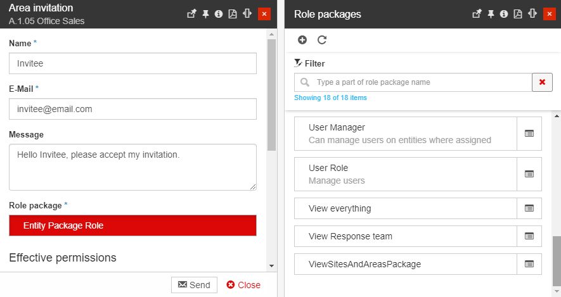This screenshot has width=561, height=297.
Task: Add a new role package with plus icon
Action: 302,40
